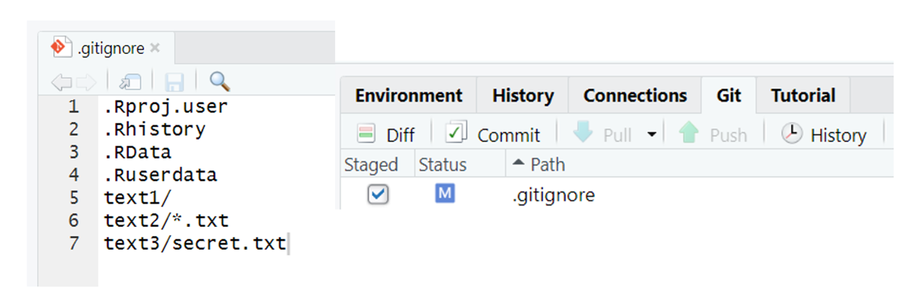Viewport: 920px width, 303px height.
Task: Click the show in new window icon
Action: 130,82
